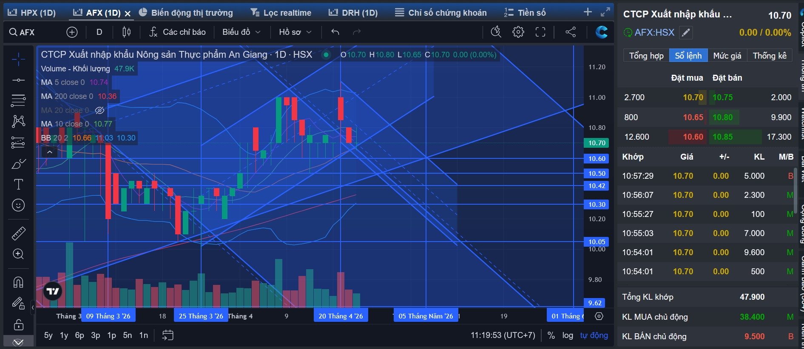The image size is (804, 349).
Task: Open timezone menu at 11:19:53 (UTC+7)
Action: 503,335
